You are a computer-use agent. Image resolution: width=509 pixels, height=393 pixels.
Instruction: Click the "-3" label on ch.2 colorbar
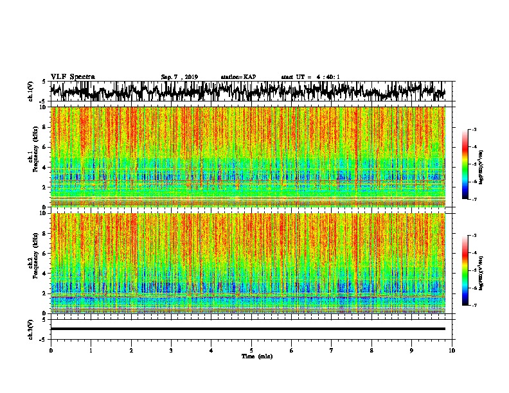click(x=474, y=236)
